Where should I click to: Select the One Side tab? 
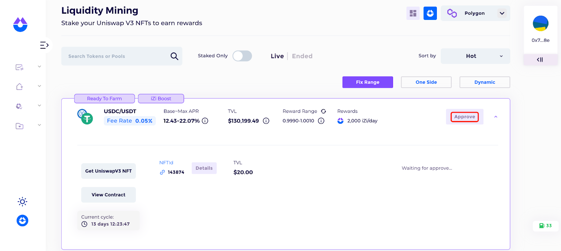(426, 82)
